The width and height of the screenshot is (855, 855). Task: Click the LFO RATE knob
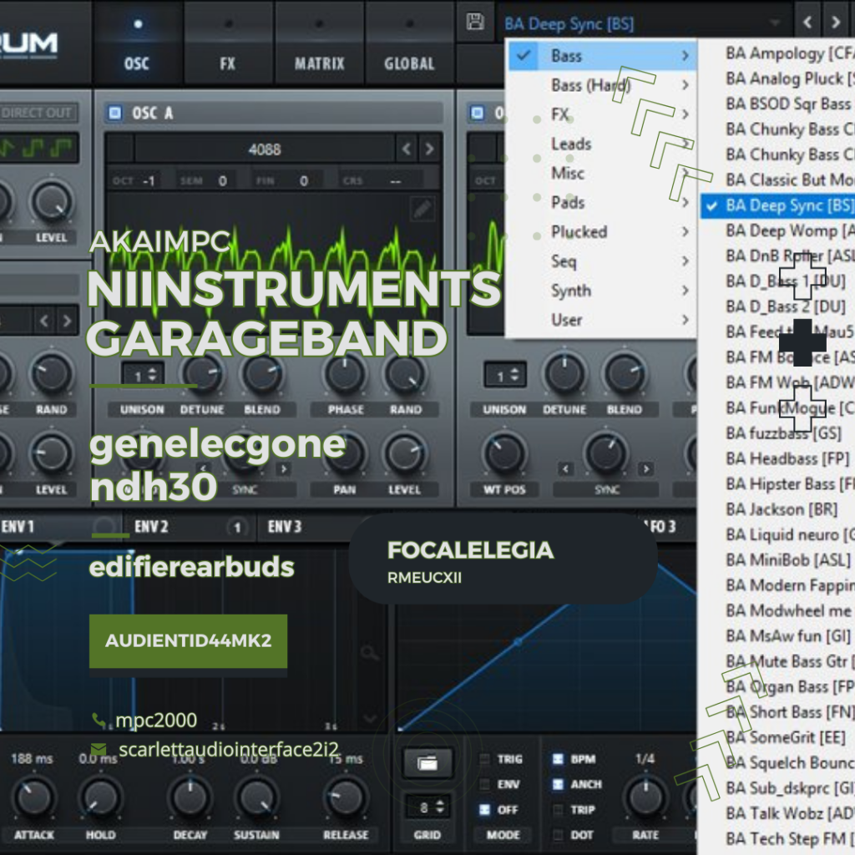645,798
